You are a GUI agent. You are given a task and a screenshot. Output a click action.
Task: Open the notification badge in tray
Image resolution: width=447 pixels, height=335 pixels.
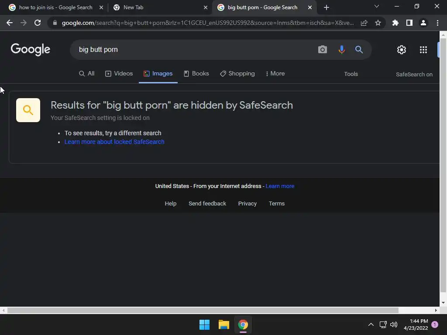[x=435, y=325]
